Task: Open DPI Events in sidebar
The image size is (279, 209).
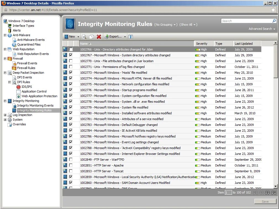Action: (x=25, y=77)
